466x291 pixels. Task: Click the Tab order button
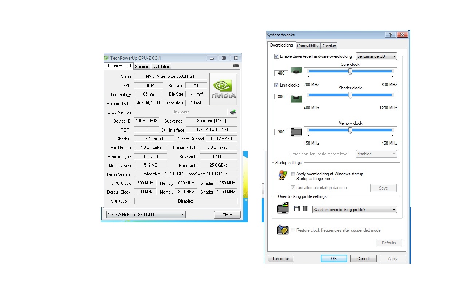(281, 259)
